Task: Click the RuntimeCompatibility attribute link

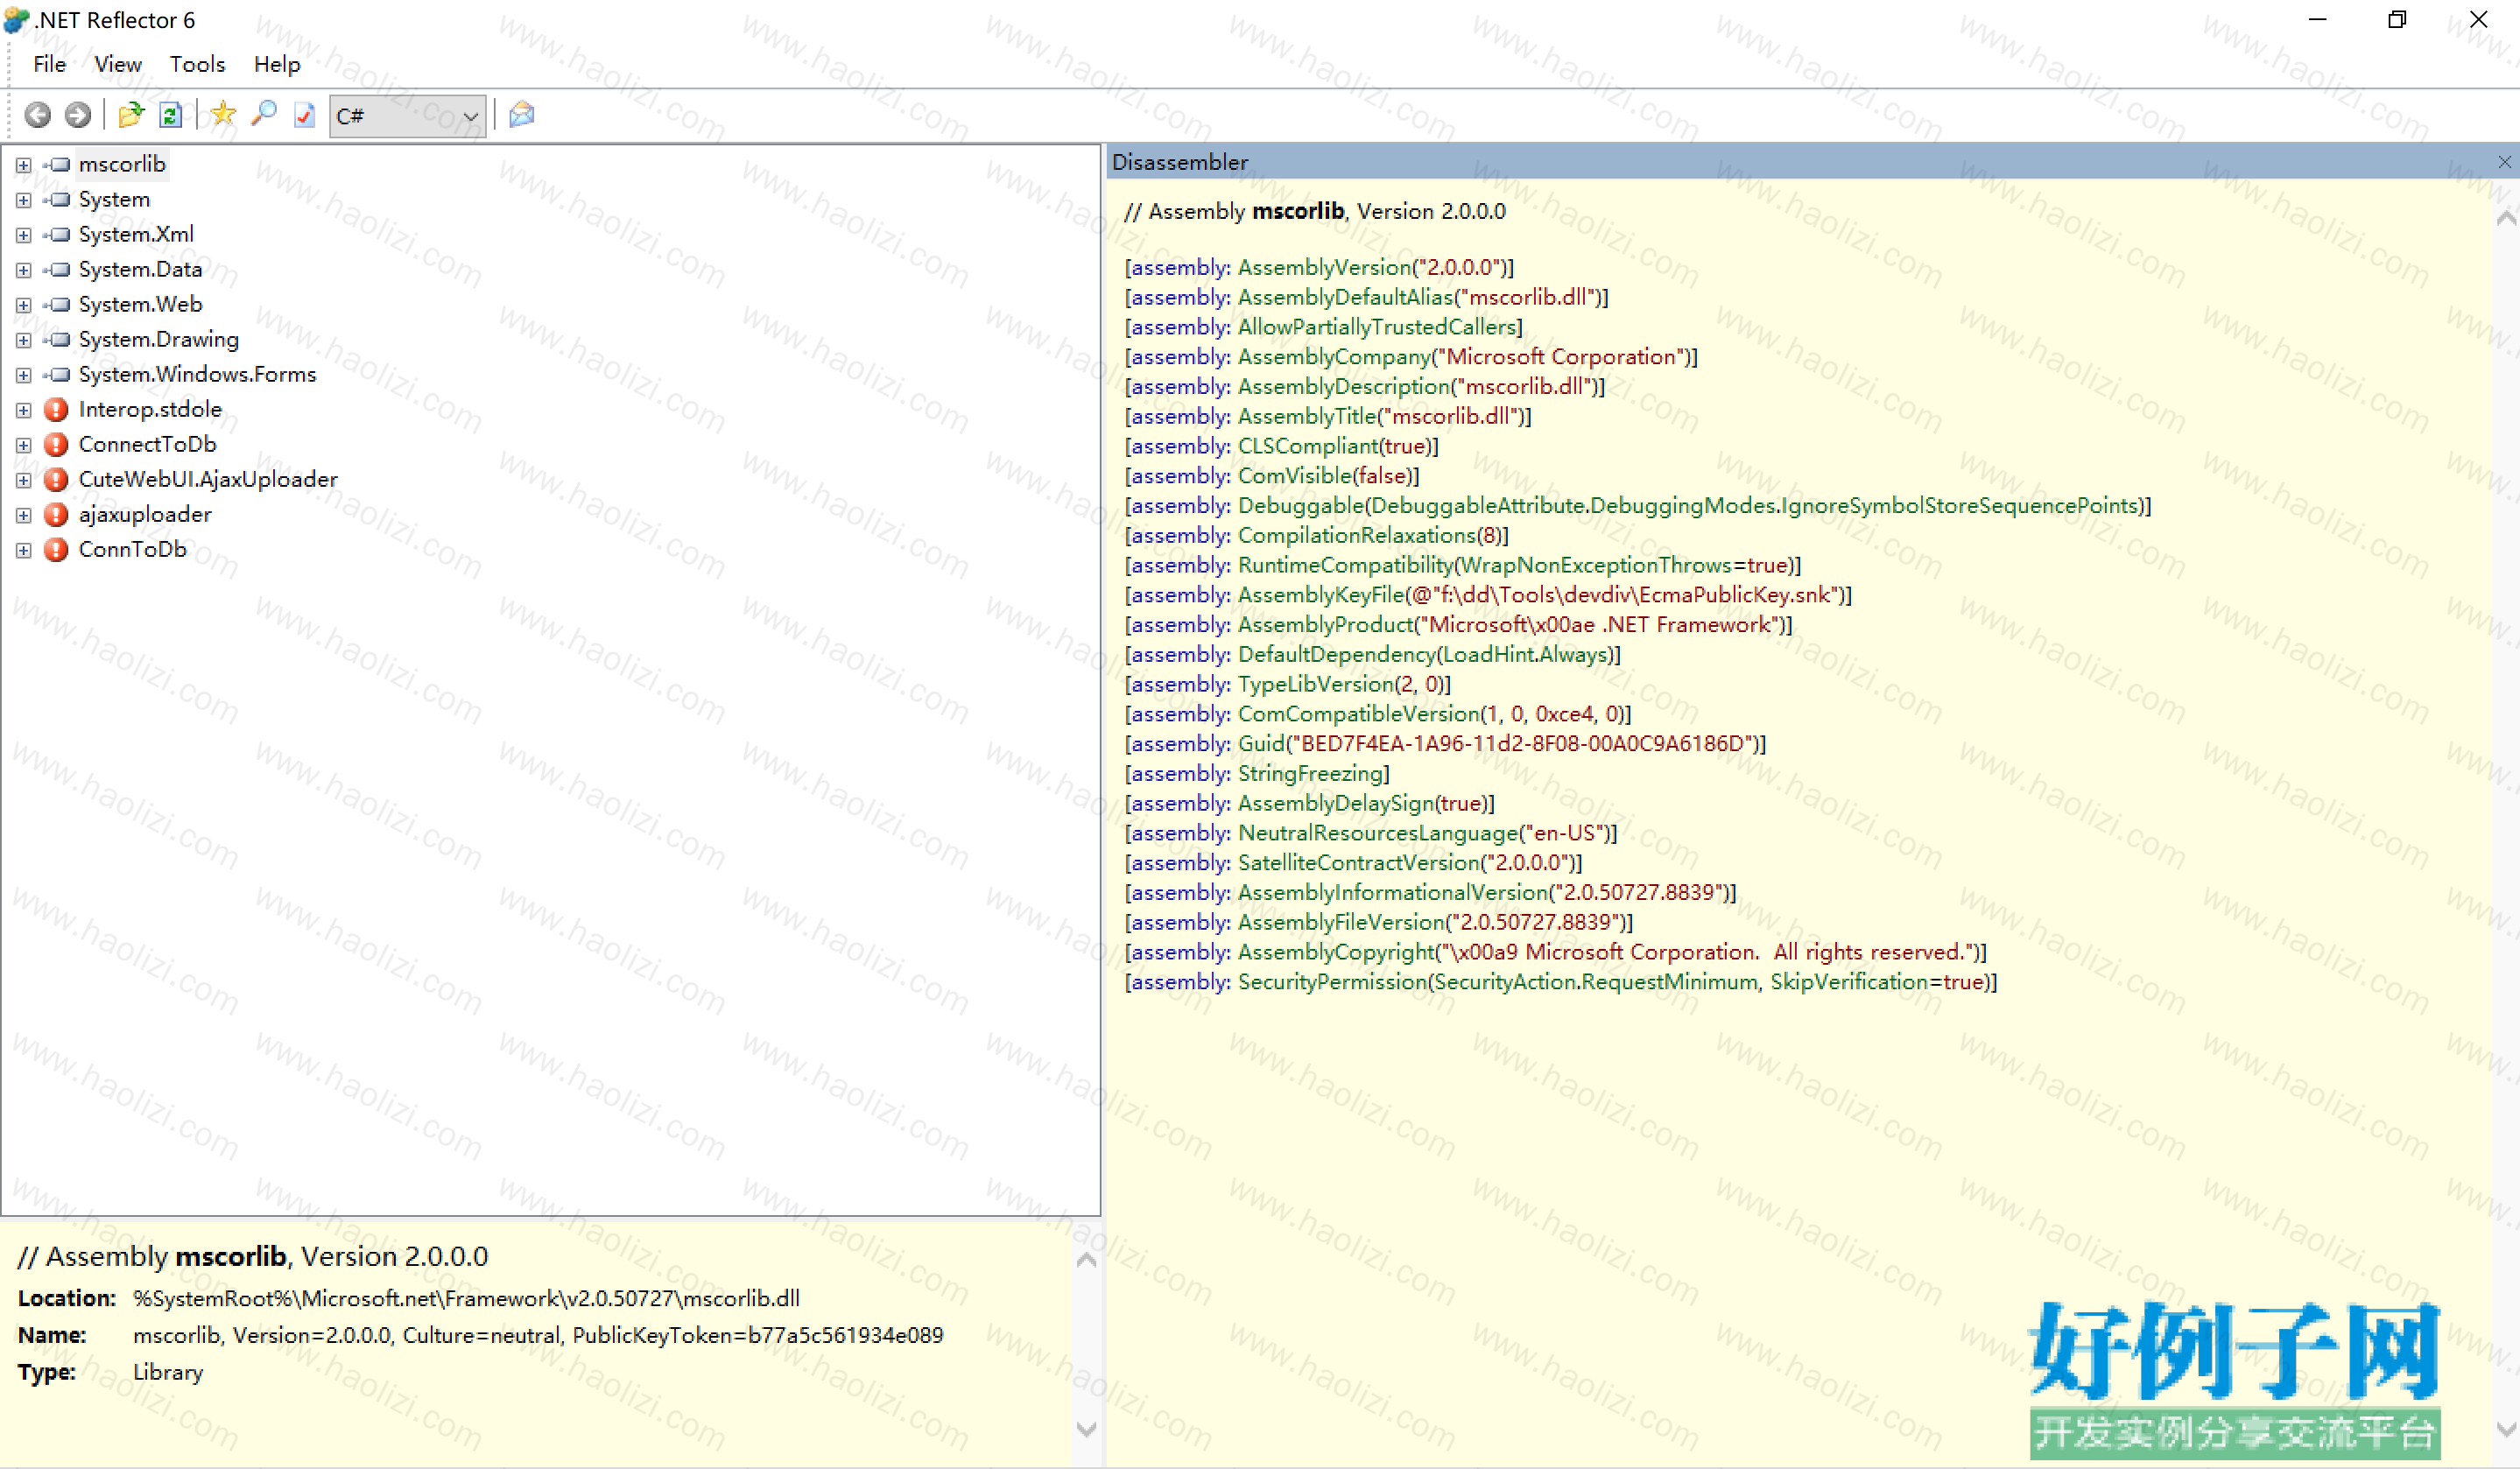Action: coord(1345,565)
